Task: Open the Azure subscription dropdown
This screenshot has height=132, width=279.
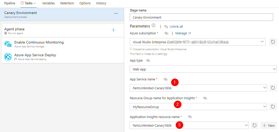Action: tap(198, 42)
